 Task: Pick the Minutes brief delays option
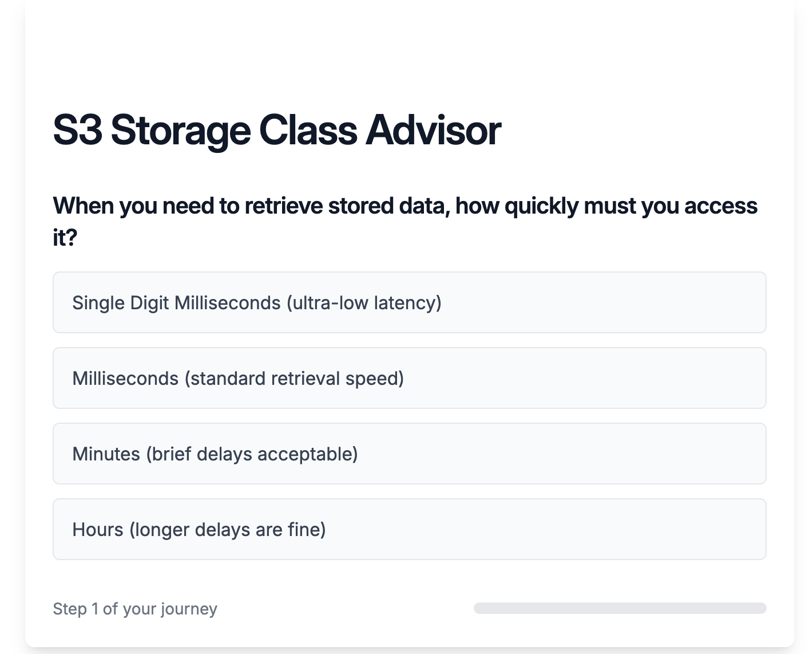pyautogui.click(x=410, y=454)
